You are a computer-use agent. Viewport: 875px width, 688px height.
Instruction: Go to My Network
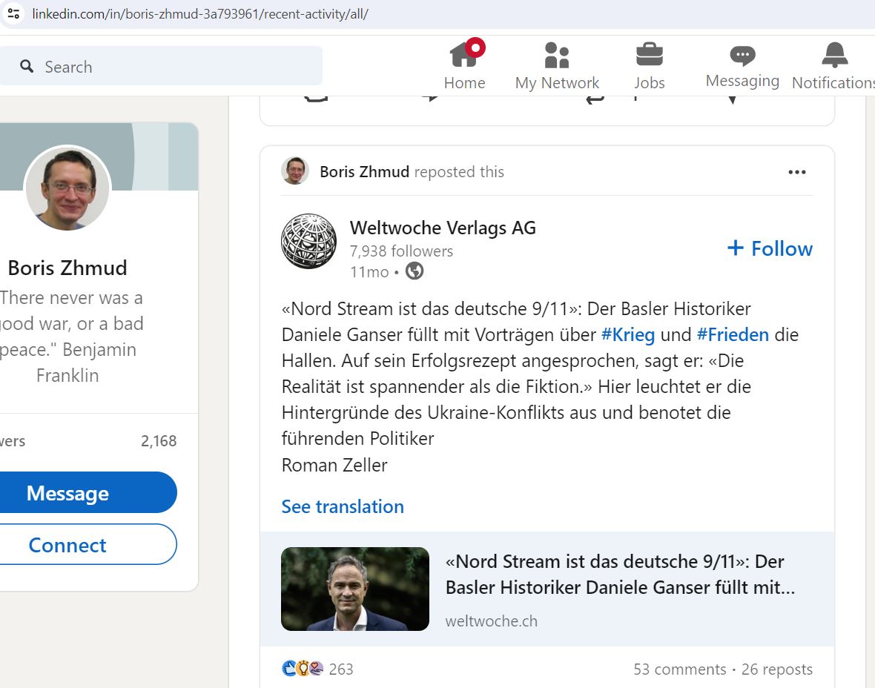tap(557, 65)
